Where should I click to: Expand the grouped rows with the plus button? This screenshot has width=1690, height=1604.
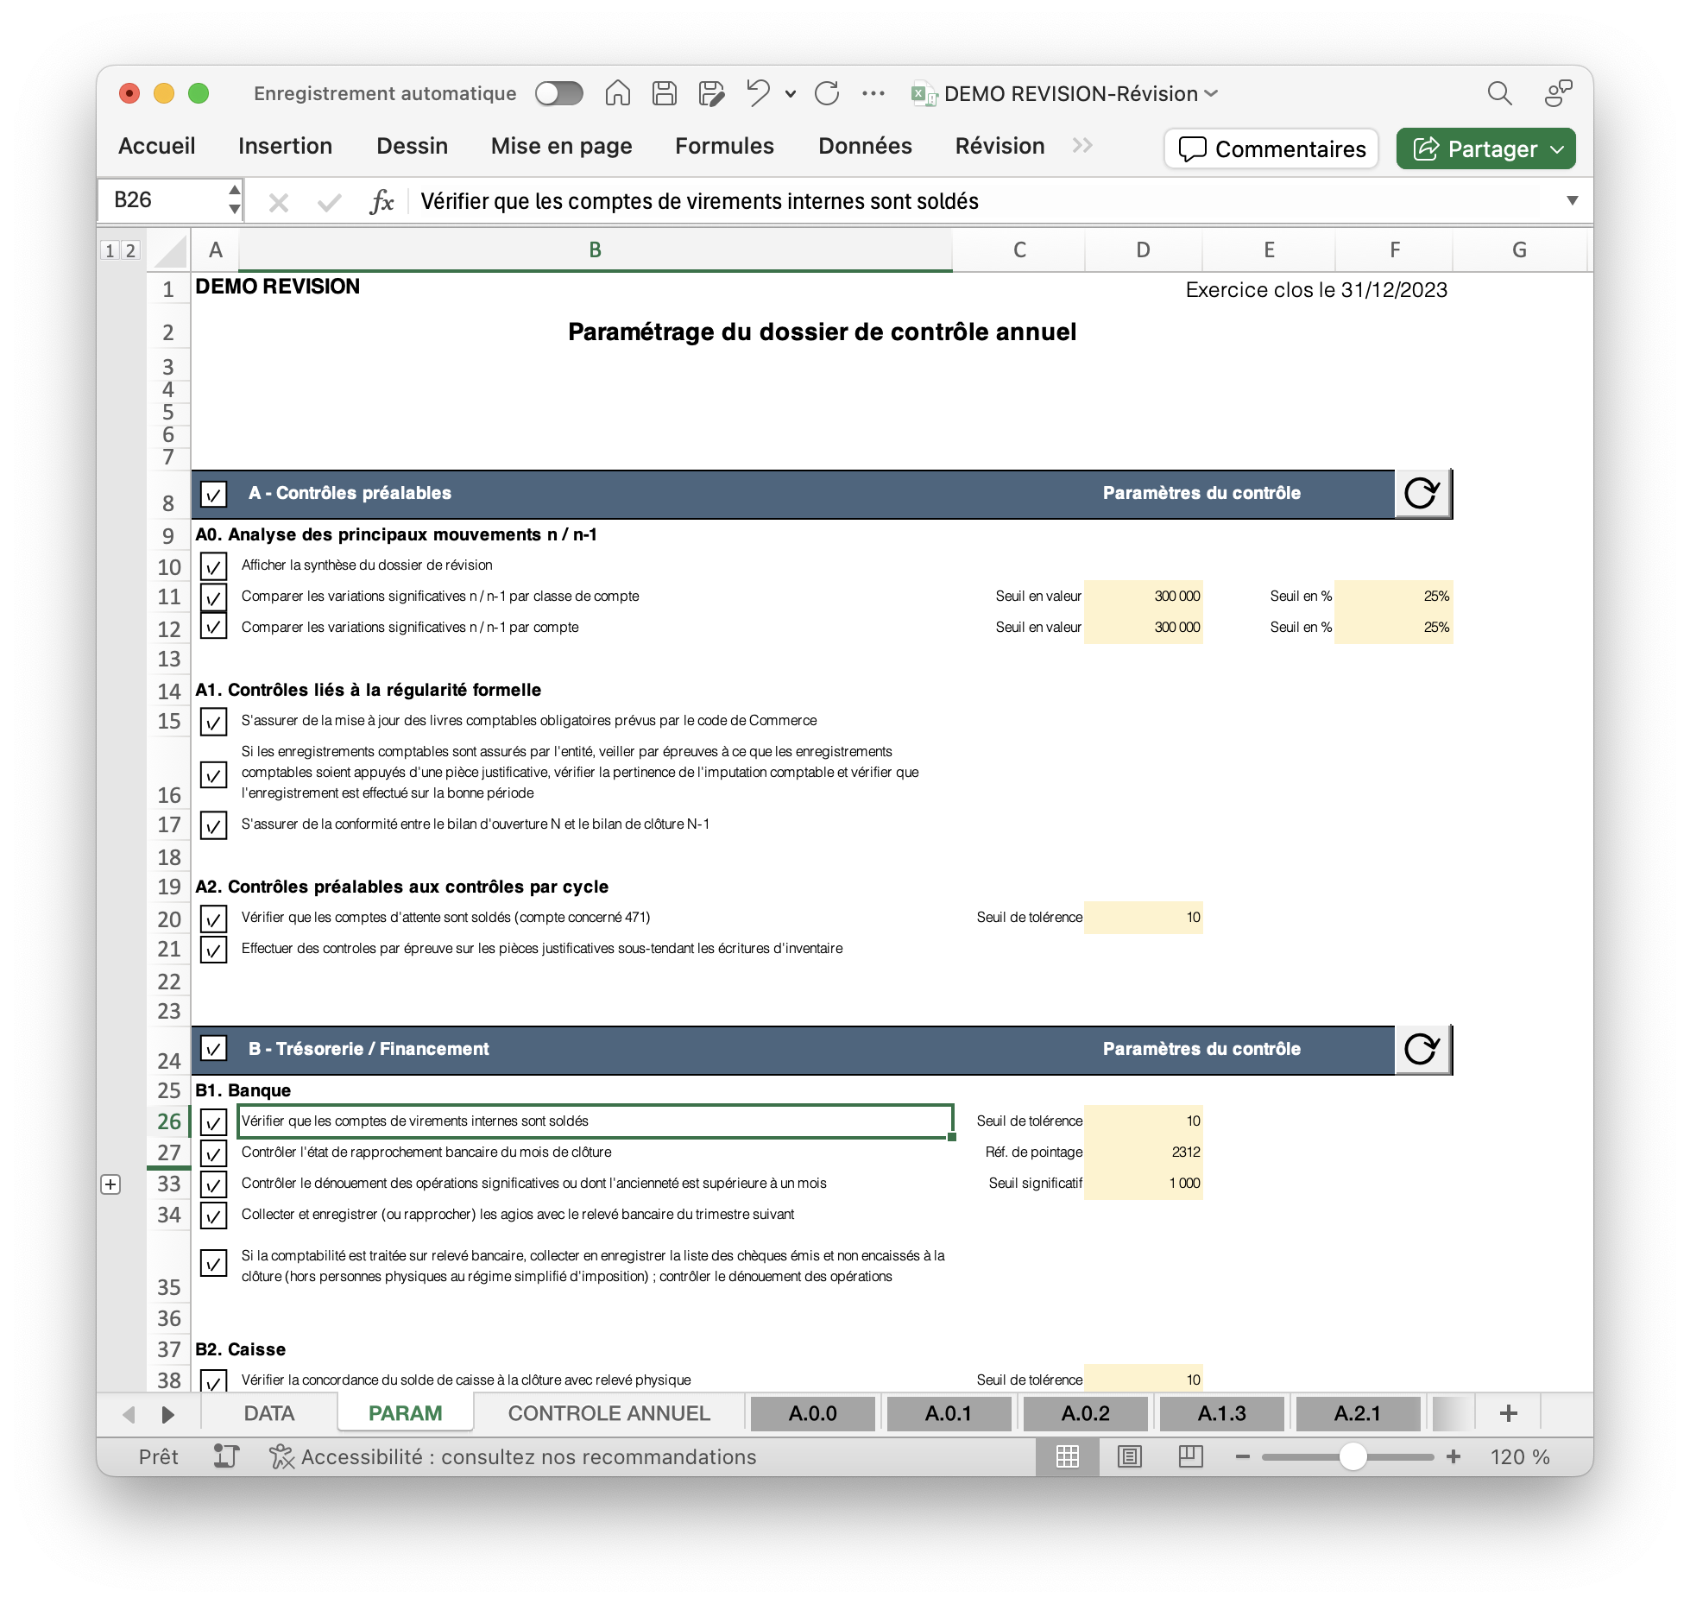coord(110,1184)
